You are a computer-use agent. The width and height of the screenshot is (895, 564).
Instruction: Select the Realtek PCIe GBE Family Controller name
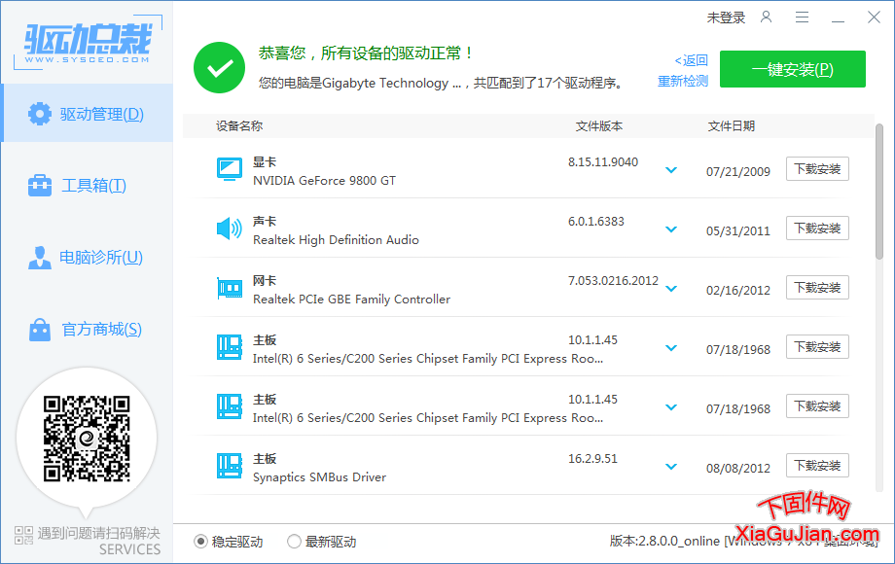pyautogui.click(x=351, y=300)
